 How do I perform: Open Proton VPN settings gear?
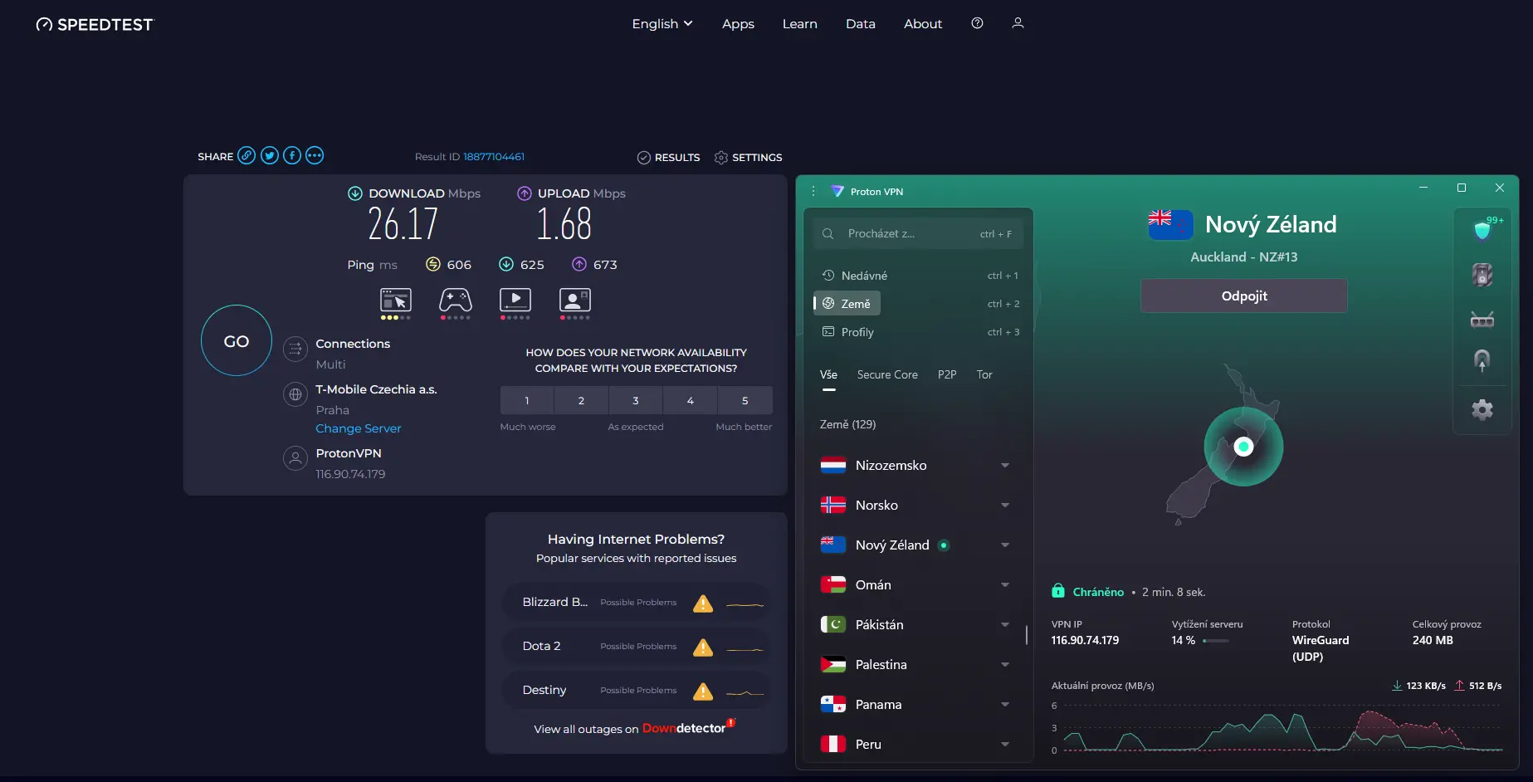(x=1482, y=409)
